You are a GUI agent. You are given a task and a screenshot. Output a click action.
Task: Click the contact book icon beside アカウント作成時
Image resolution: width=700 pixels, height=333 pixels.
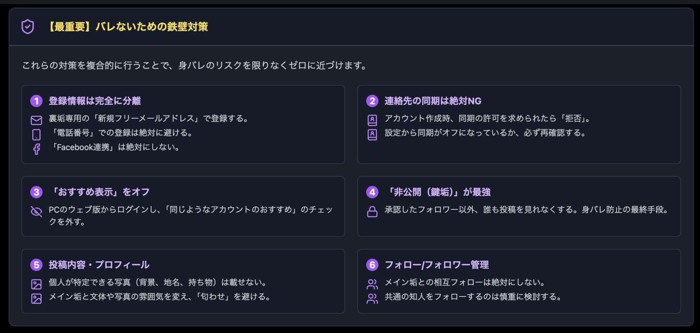372,120
